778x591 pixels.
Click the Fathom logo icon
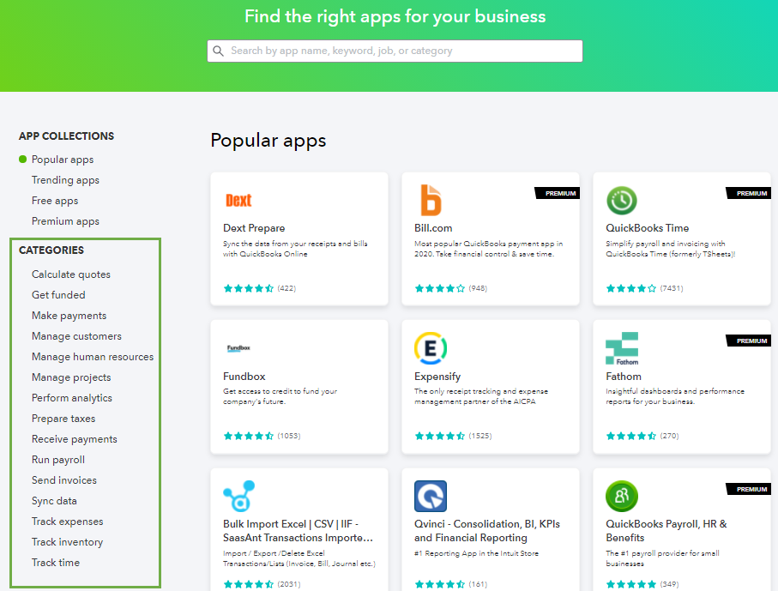point(622,348)
